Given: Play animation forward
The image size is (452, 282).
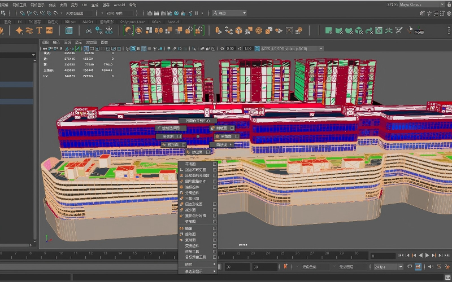Looking at the screenshot, I should [x=427, y=255].
